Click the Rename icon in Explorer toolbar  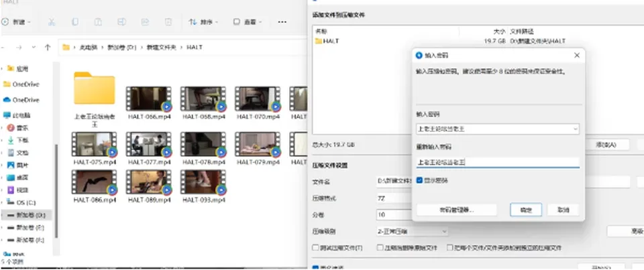point(121,21)
